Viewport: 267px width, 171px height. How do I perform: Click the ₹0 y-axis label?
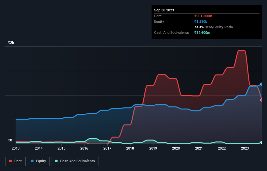(10, 140)
